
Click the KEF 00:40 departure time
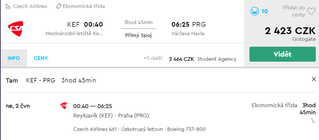coord(85,24)
